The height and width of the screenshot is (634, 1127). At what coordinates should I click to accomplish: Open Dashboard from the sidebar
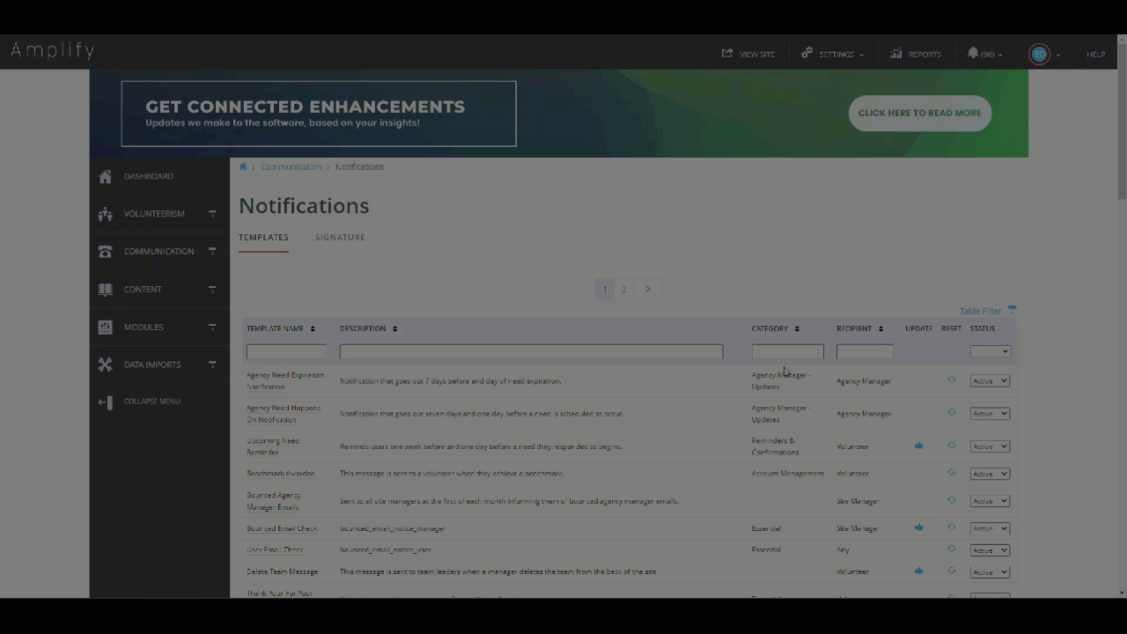(x=149, y=176)
